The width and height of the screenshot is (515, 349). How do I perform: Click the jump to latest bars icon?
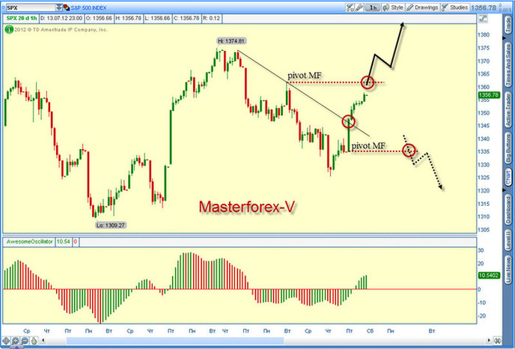pyautogui.click(x=498, y=341)
